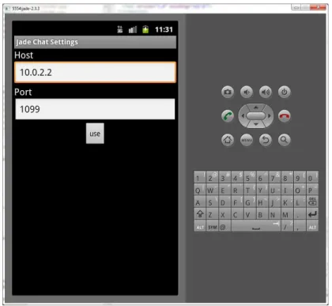Click the D-pad left arrow
The image size is (332, 306).
click(243, 116)
